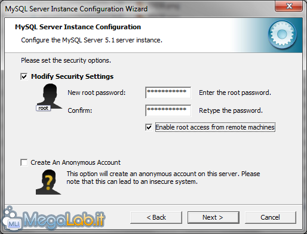
Task: Disable the remote root access checkbox
Action: [x=149, y=127]
